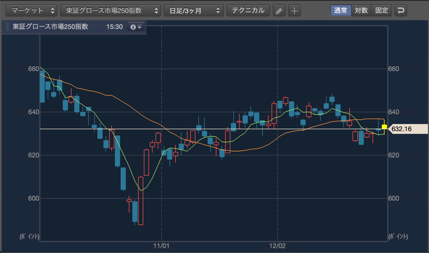Click the 632.16 price tag arrow label
The width and height of the screenshot is (429, 253).
(408, 129)
